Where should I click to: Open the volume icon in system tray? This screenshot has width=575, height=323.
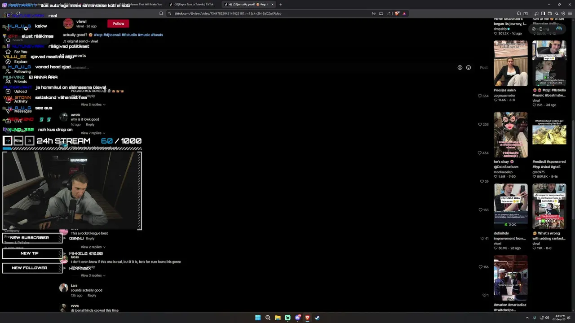pos(547,318)
